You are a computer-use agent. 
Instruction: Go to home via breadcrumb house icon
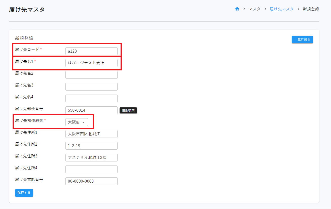click(x=237, y=9)
